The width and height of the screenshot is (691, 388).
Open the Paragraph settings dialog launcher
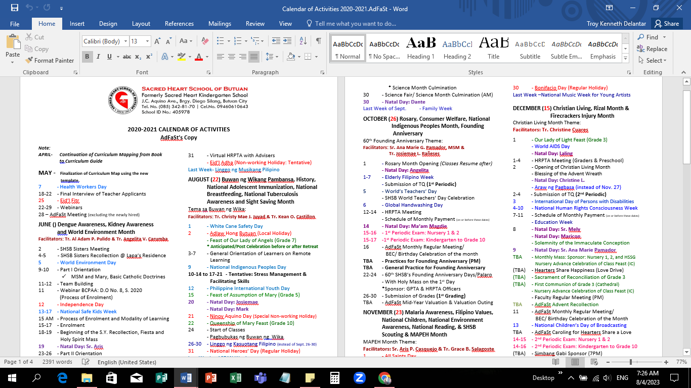coord(323,73)
